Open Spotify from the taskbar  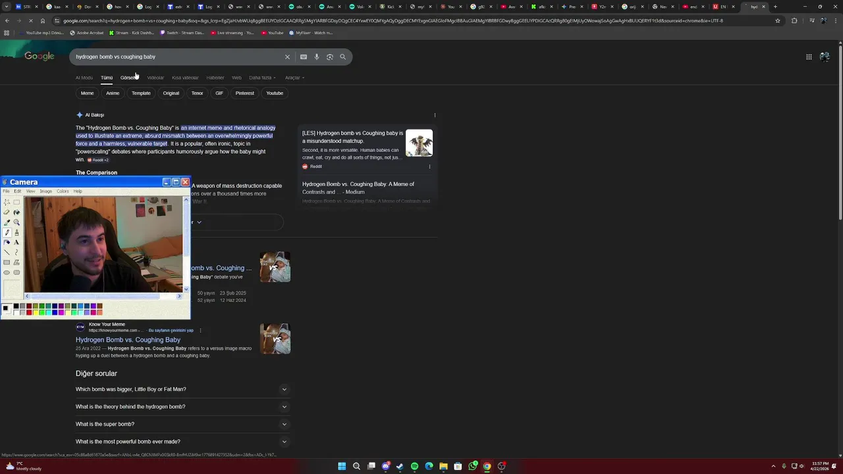(x=414, y=466)
